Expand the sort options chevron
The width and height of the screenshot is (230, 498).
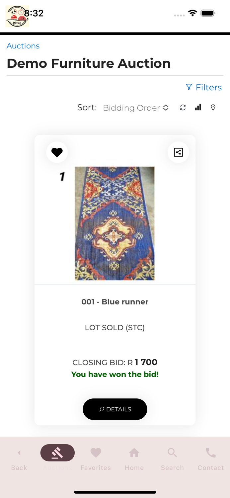(166, 108)
